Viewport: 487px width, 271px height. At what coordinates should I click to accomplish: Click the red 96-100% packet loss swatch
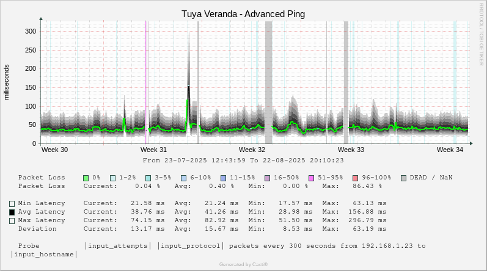point(355,178)
